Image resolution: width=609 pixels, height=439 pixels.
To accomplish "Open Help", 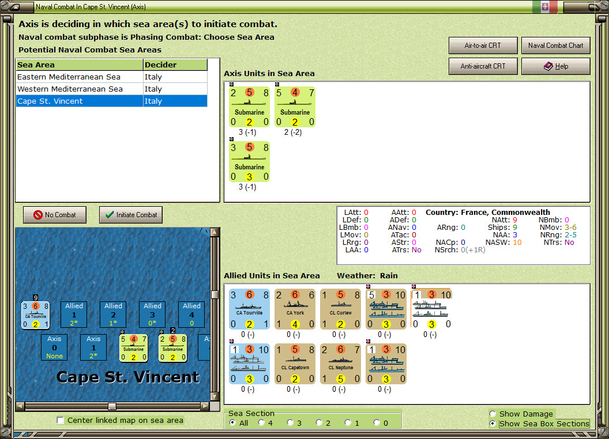I will pyautogui.click(x=556, y=66).
